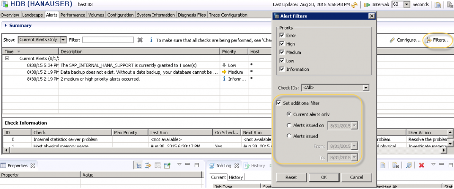Screen dimensions: 454x189
Task: Toggle the Information priority checkbox
Action: tap(282, 69)
